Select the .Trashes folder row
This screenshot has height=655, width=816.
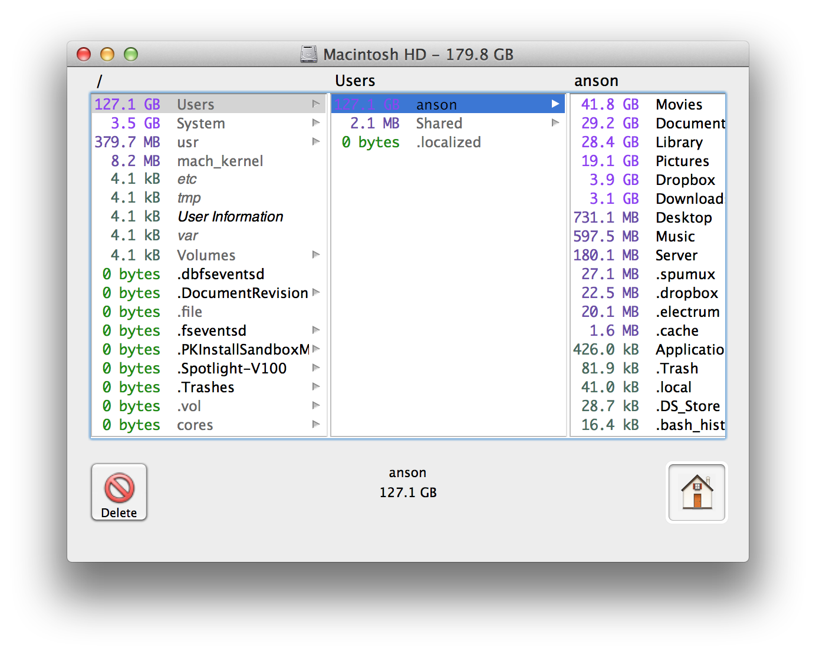click(209, 387)
